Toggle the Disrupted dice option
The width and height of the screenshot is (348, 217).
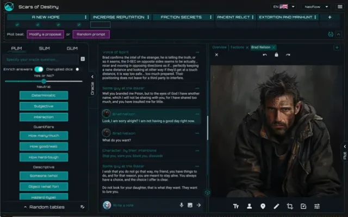pyautogui.click(x=77, y=69)
